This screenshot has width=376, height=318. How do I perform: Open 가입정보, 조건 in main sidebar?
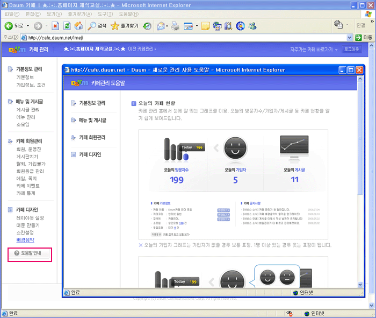pos(31,85)
